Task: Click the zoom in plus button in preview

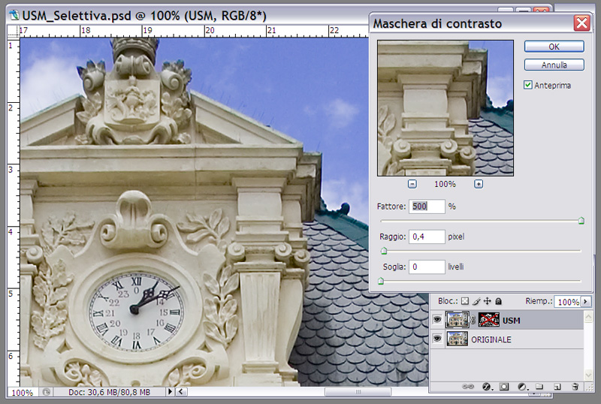Action: [479, 184]
